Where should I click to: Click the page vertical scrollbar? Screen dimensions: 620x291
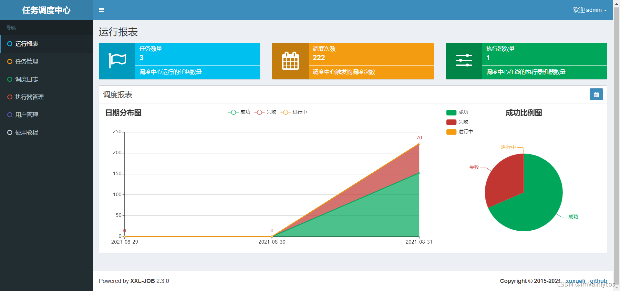click(x=616, y=145)
